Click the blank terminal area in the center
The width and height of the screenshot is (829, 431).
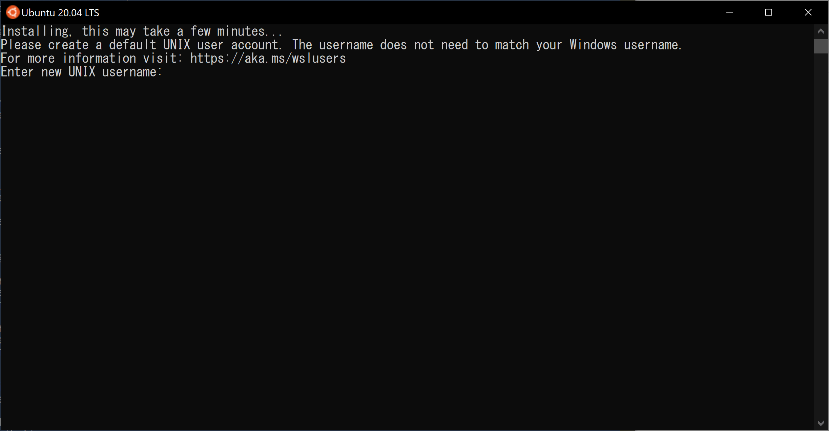[x=407, y=237]
